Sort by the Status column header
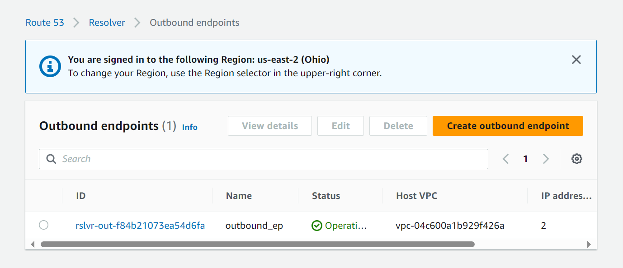Image resolution: width=623 pixels, height=268 pixels. click(326, 196)
